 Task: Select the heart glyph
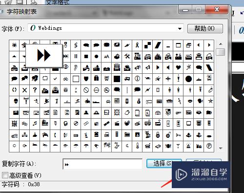click(x=178, y=67)
